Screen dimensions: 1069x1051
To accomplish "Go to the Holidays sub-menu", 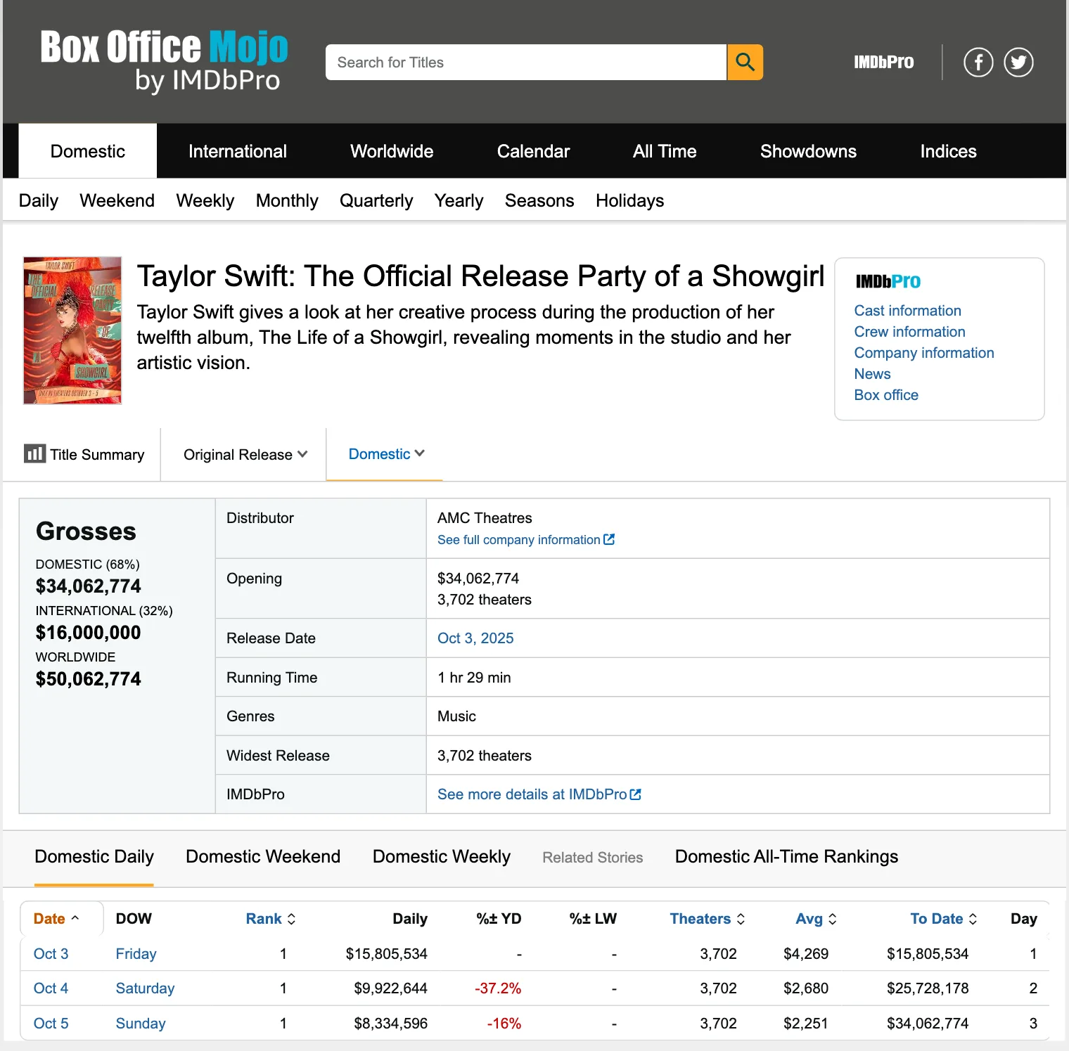I will click(629, 201).
